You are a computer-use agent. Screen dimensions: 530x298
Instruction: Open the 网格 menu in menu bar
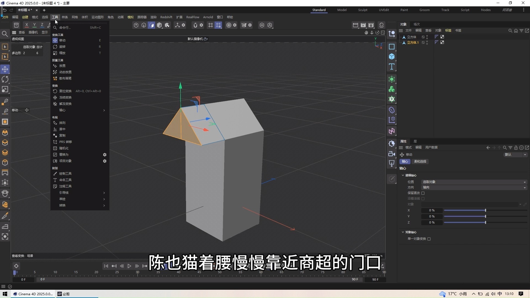tap(75, 17)
